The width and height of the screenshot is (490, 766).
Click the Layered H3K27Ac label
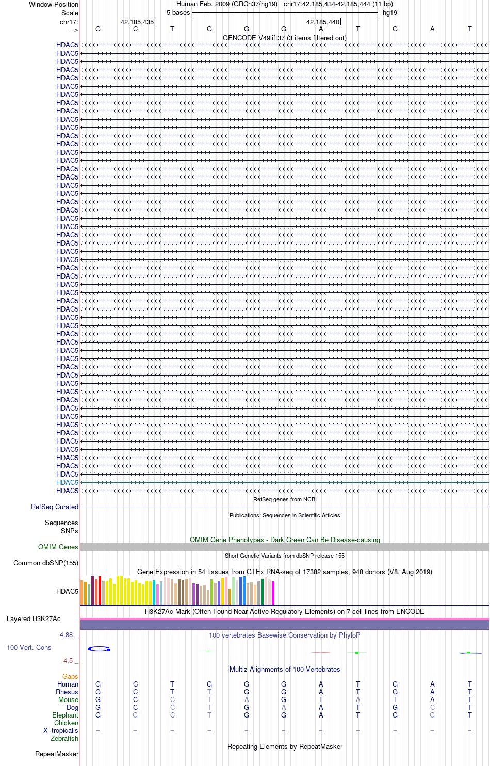34,618
